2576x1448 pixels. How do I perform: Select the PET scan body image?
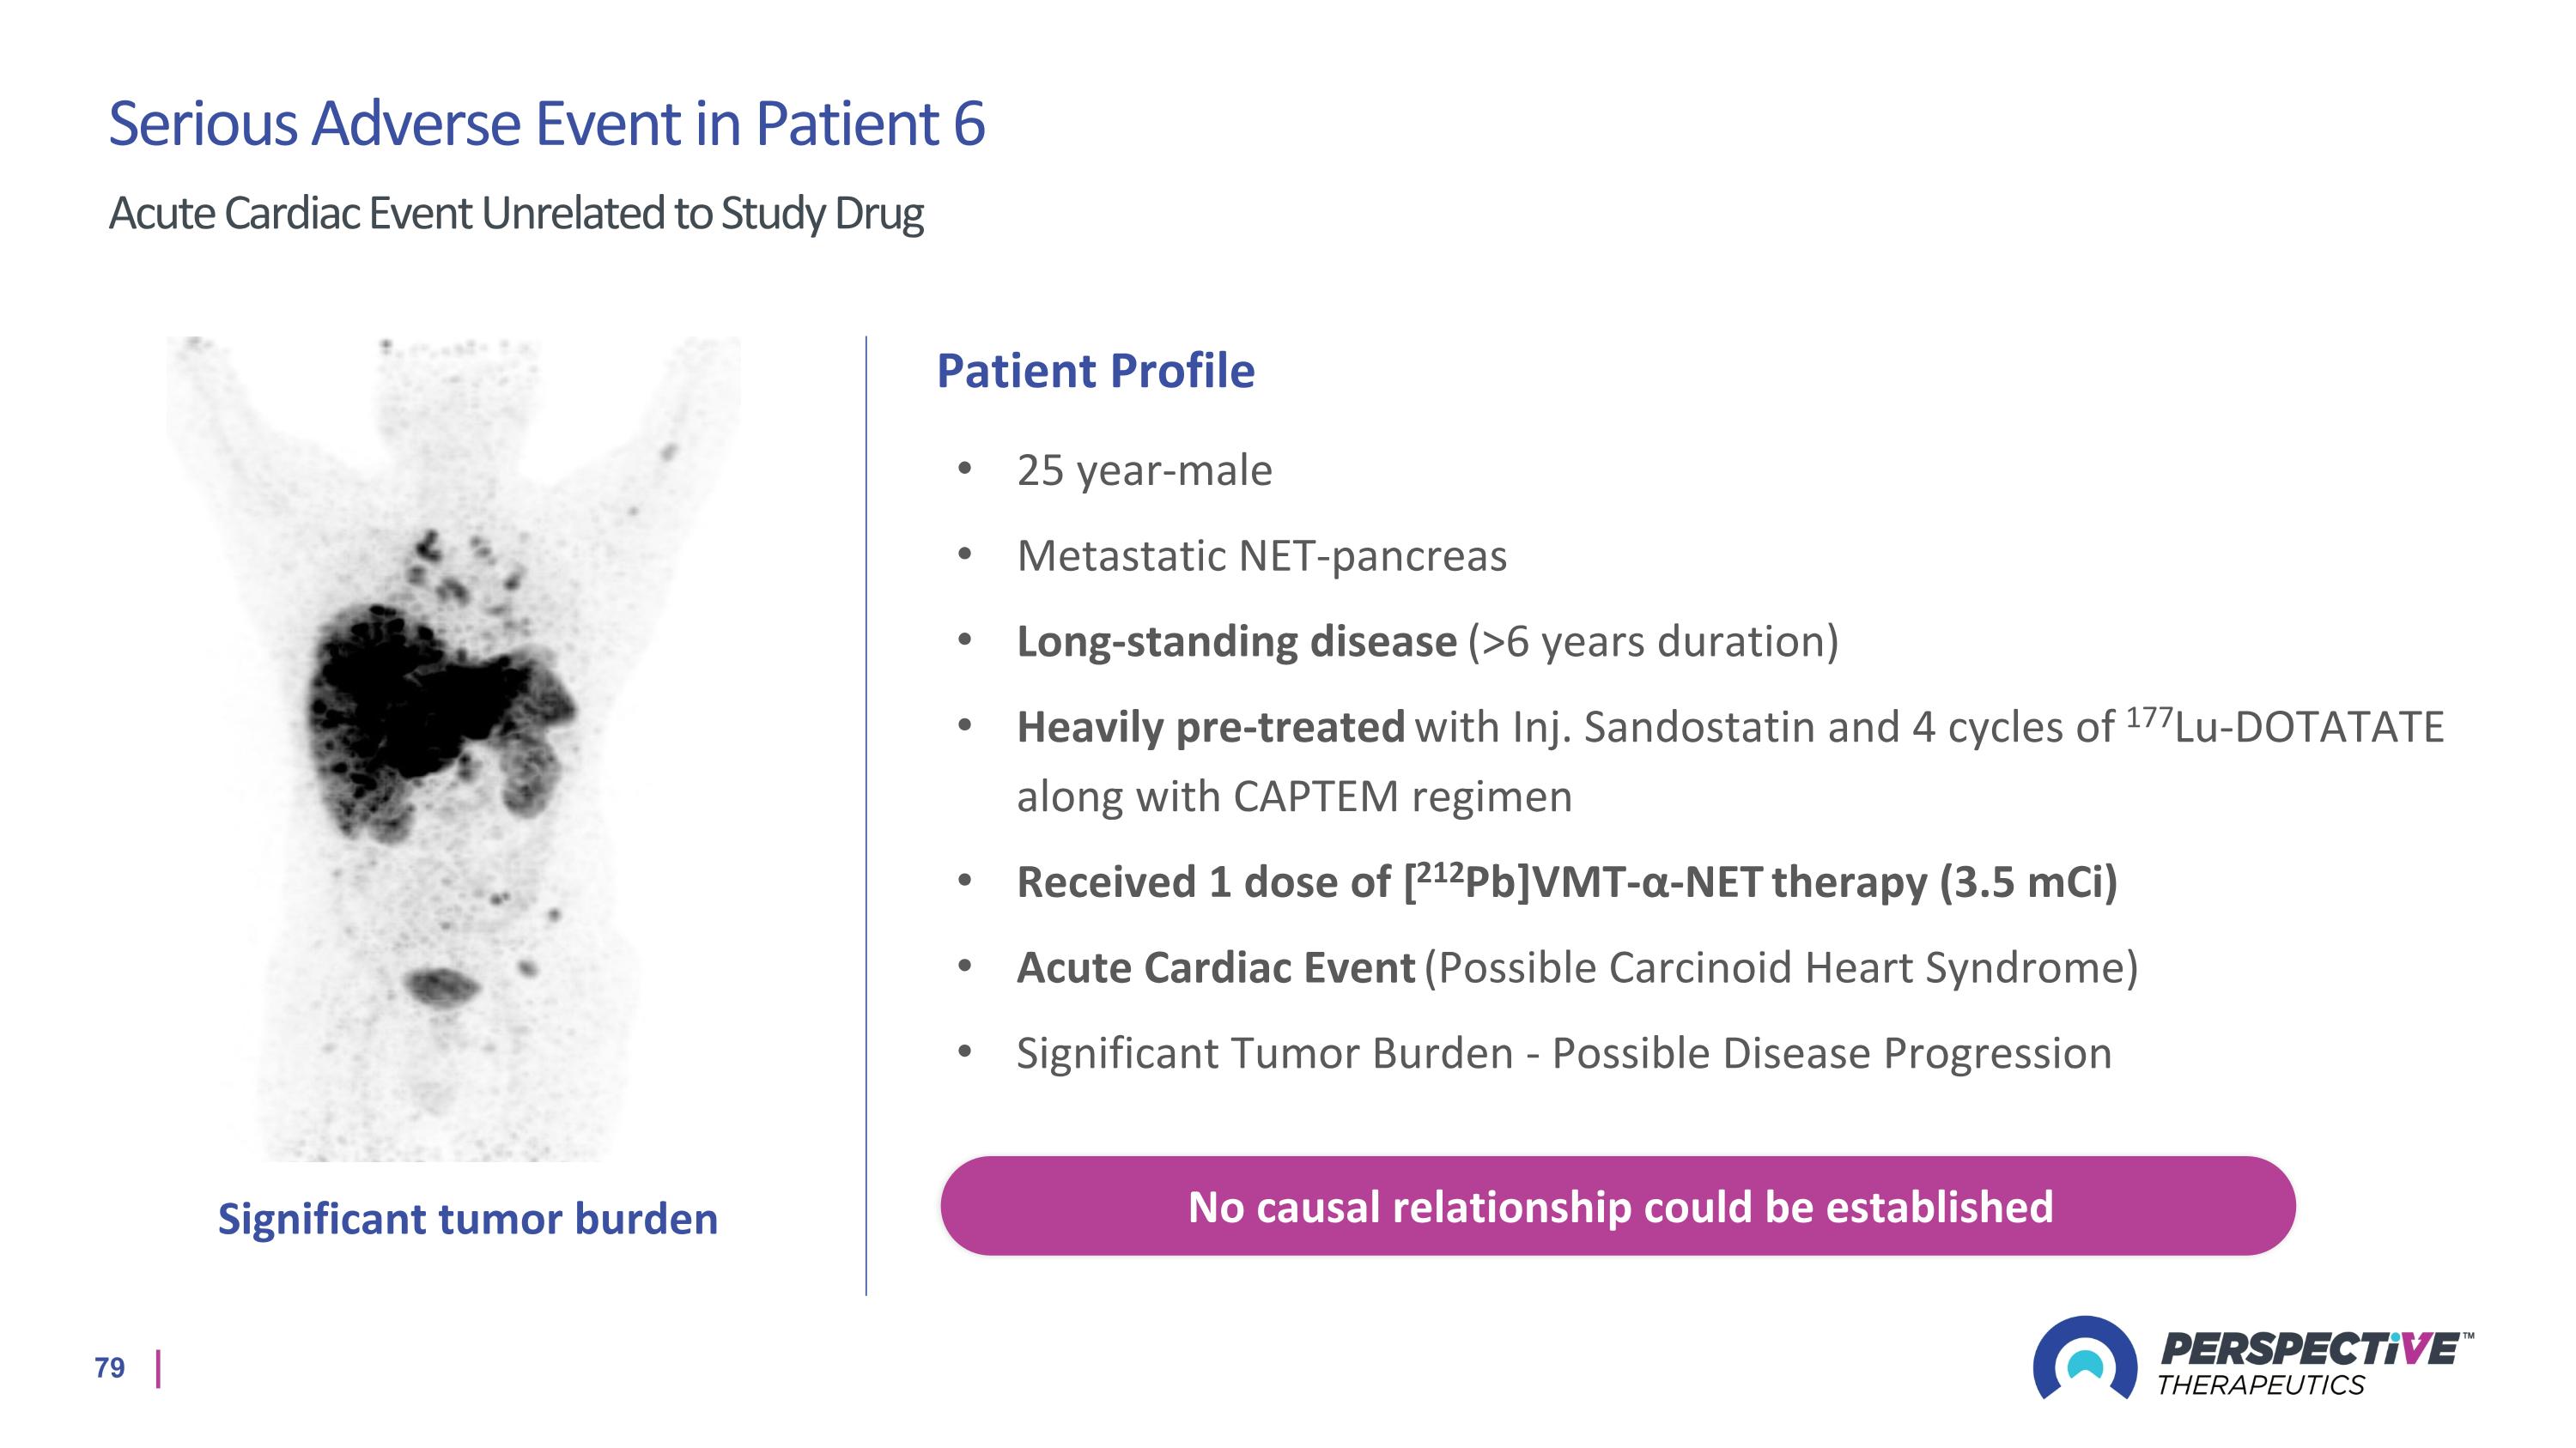click(453, 748)
